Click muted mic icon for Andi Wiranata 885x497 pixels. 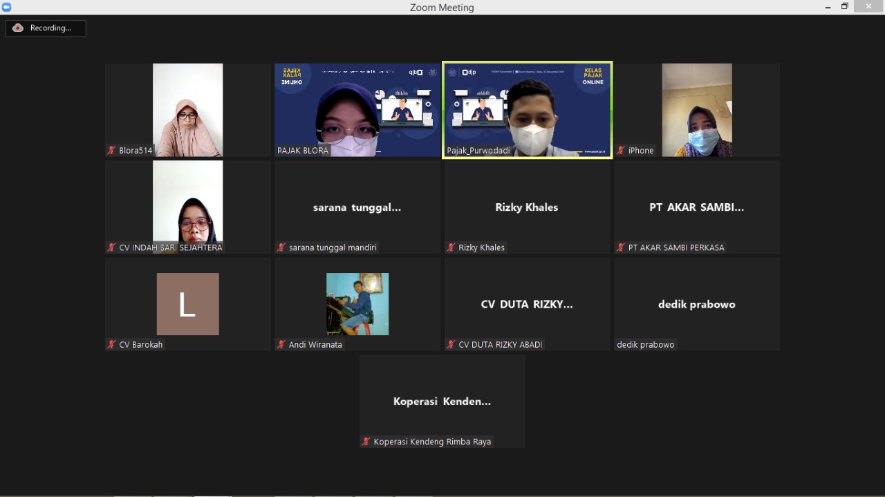(281, 344)
